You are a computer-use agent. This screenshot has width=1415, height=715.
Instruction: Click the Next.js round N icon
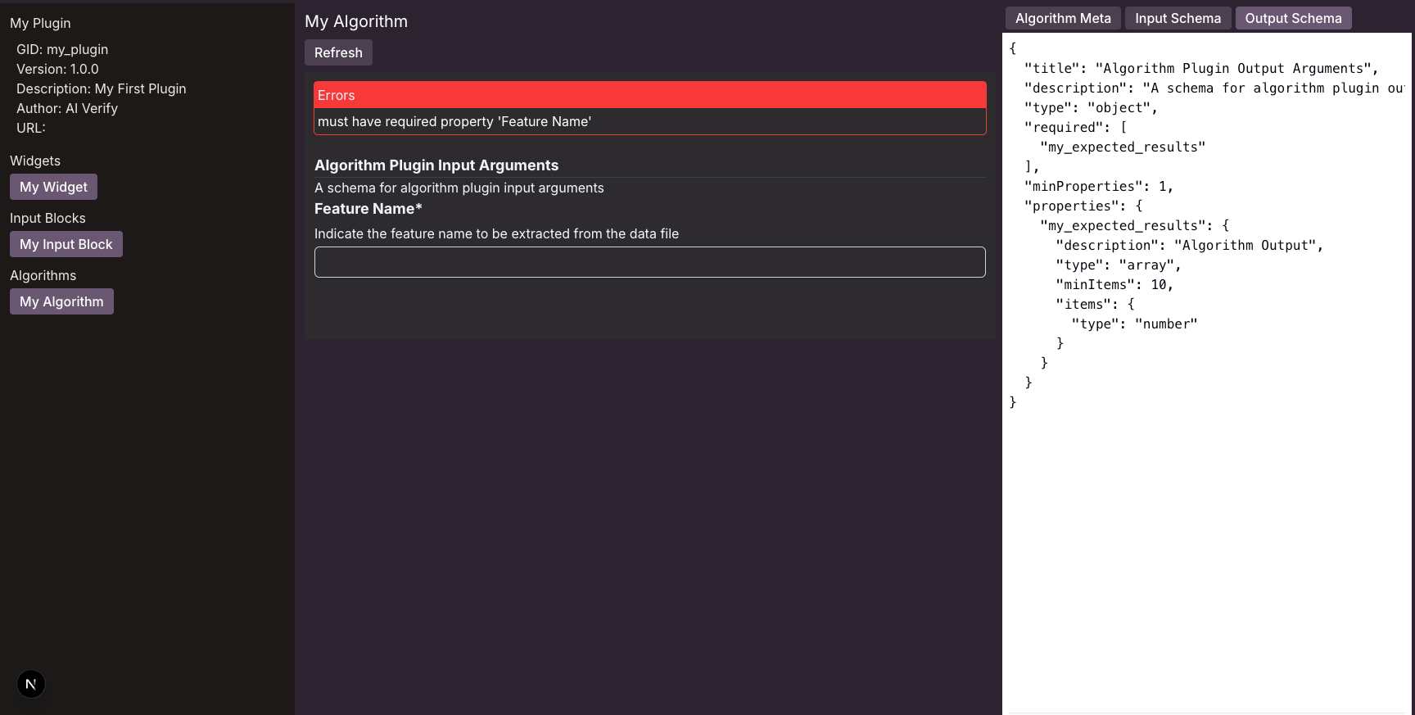tap(31, 684)
